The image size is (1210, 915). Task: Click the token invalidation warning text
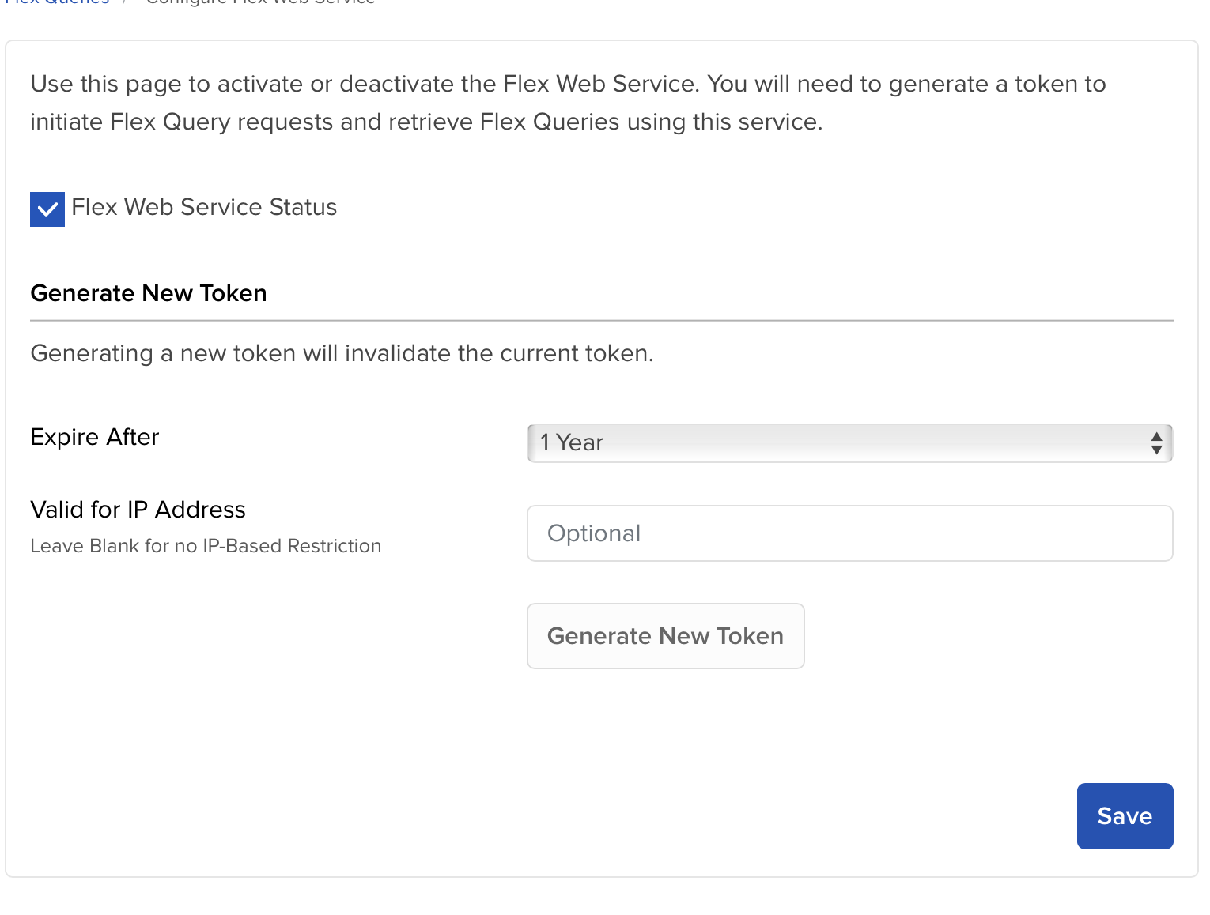pyautogui.click(x=342, y=353)
